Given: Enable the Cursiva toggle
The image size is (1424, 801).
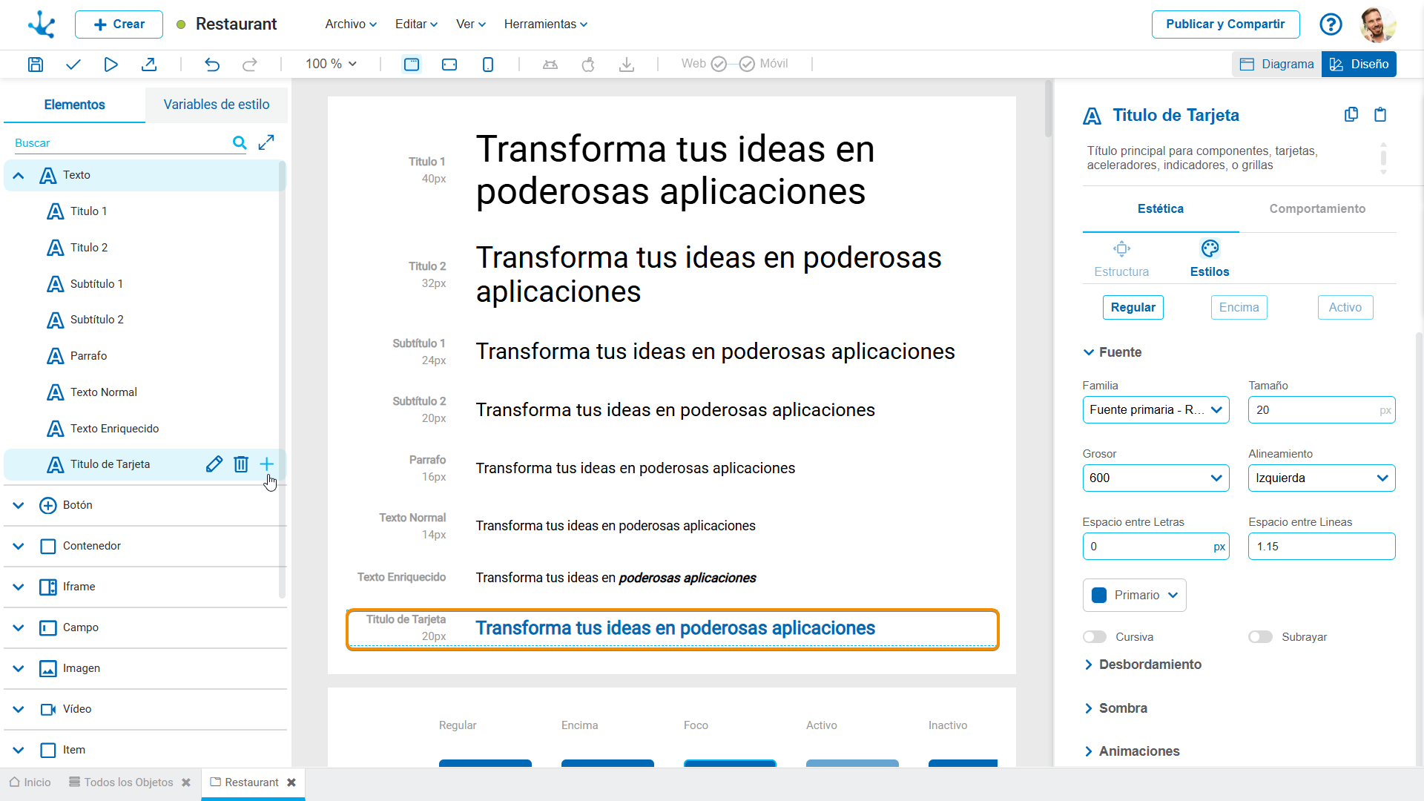Looking at the screenshot, I should click(1095, 637).
